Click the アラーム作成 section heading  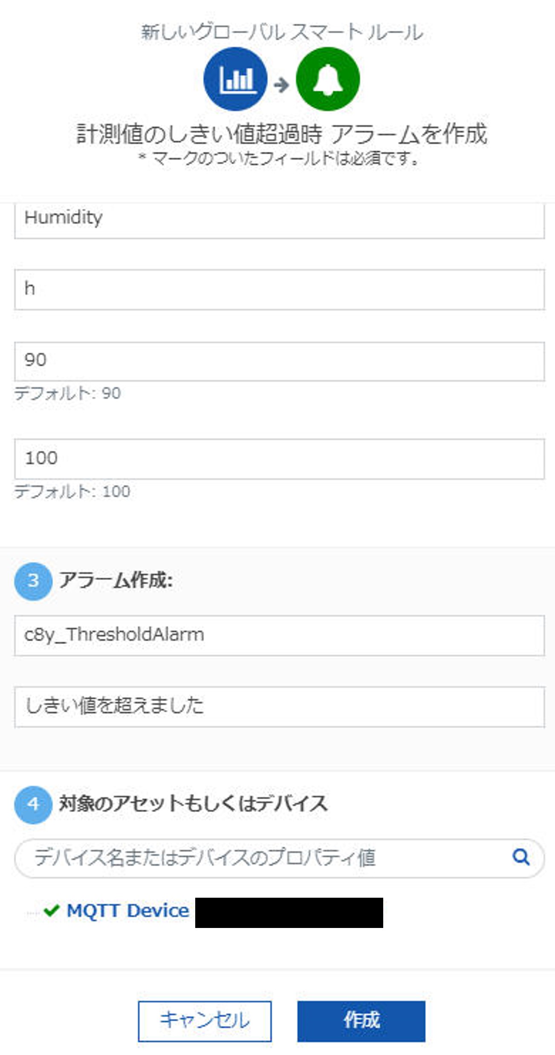[116, 580]
